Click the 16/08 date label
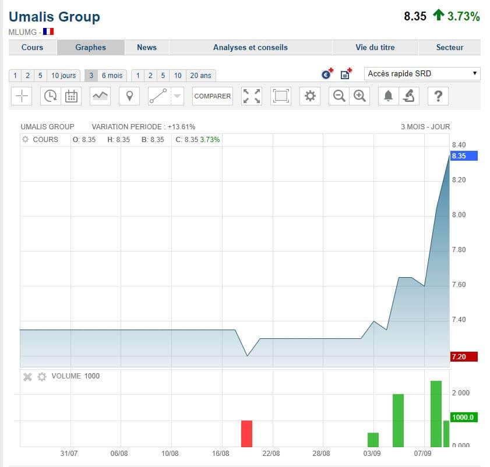The height and width of the screenshot is (467, 490). (x=220, y=454)
